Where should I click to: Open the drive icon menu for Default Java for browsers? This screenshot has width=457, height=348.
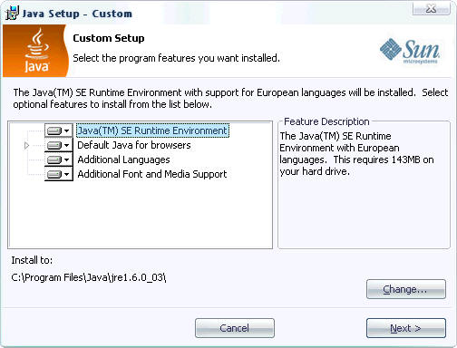(x=59, y=145)
